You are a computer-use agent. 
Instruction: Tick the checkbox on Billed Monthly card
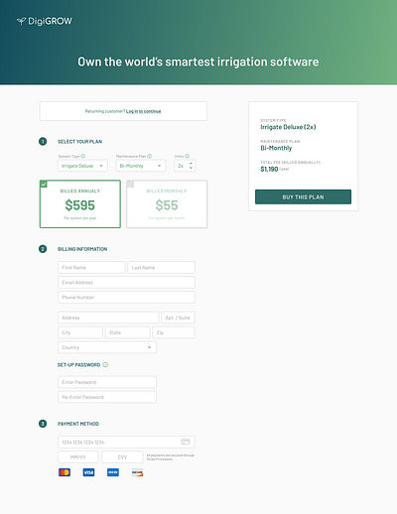pos(130,184)
